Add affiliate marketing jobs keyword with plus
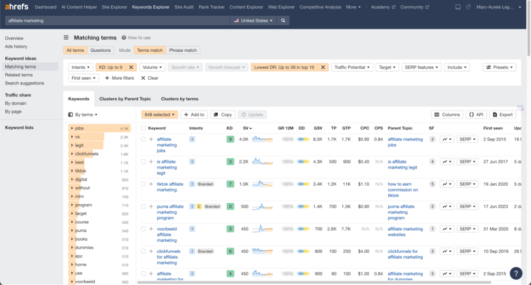 [151, 139]
